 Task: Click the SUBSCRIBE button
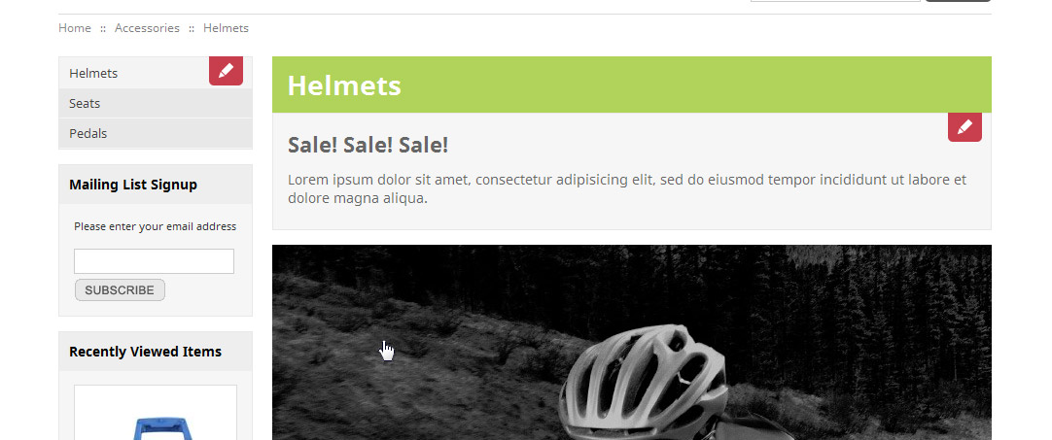coord(120,289)
